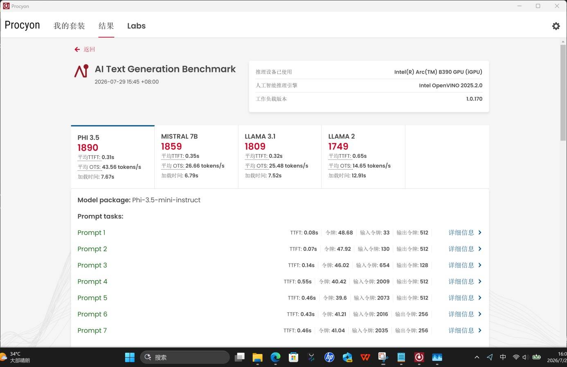Open Task View on the taskbar
The width and height of the screenshot is (567, 367).
[239, 357]
